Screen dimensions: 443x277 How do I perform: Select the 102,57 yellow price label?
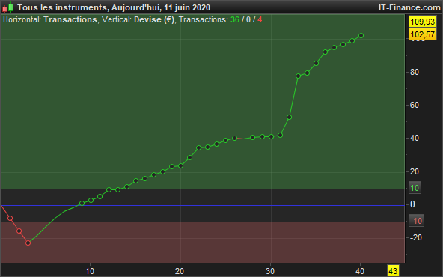(423, 34)
